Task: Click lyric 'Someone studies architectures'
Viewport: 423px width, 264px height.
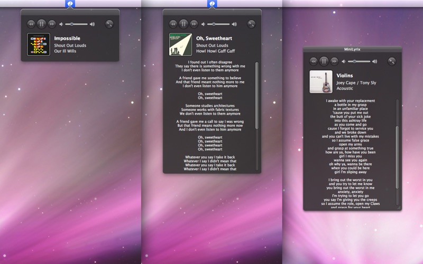Action: (x=210, y=106)
